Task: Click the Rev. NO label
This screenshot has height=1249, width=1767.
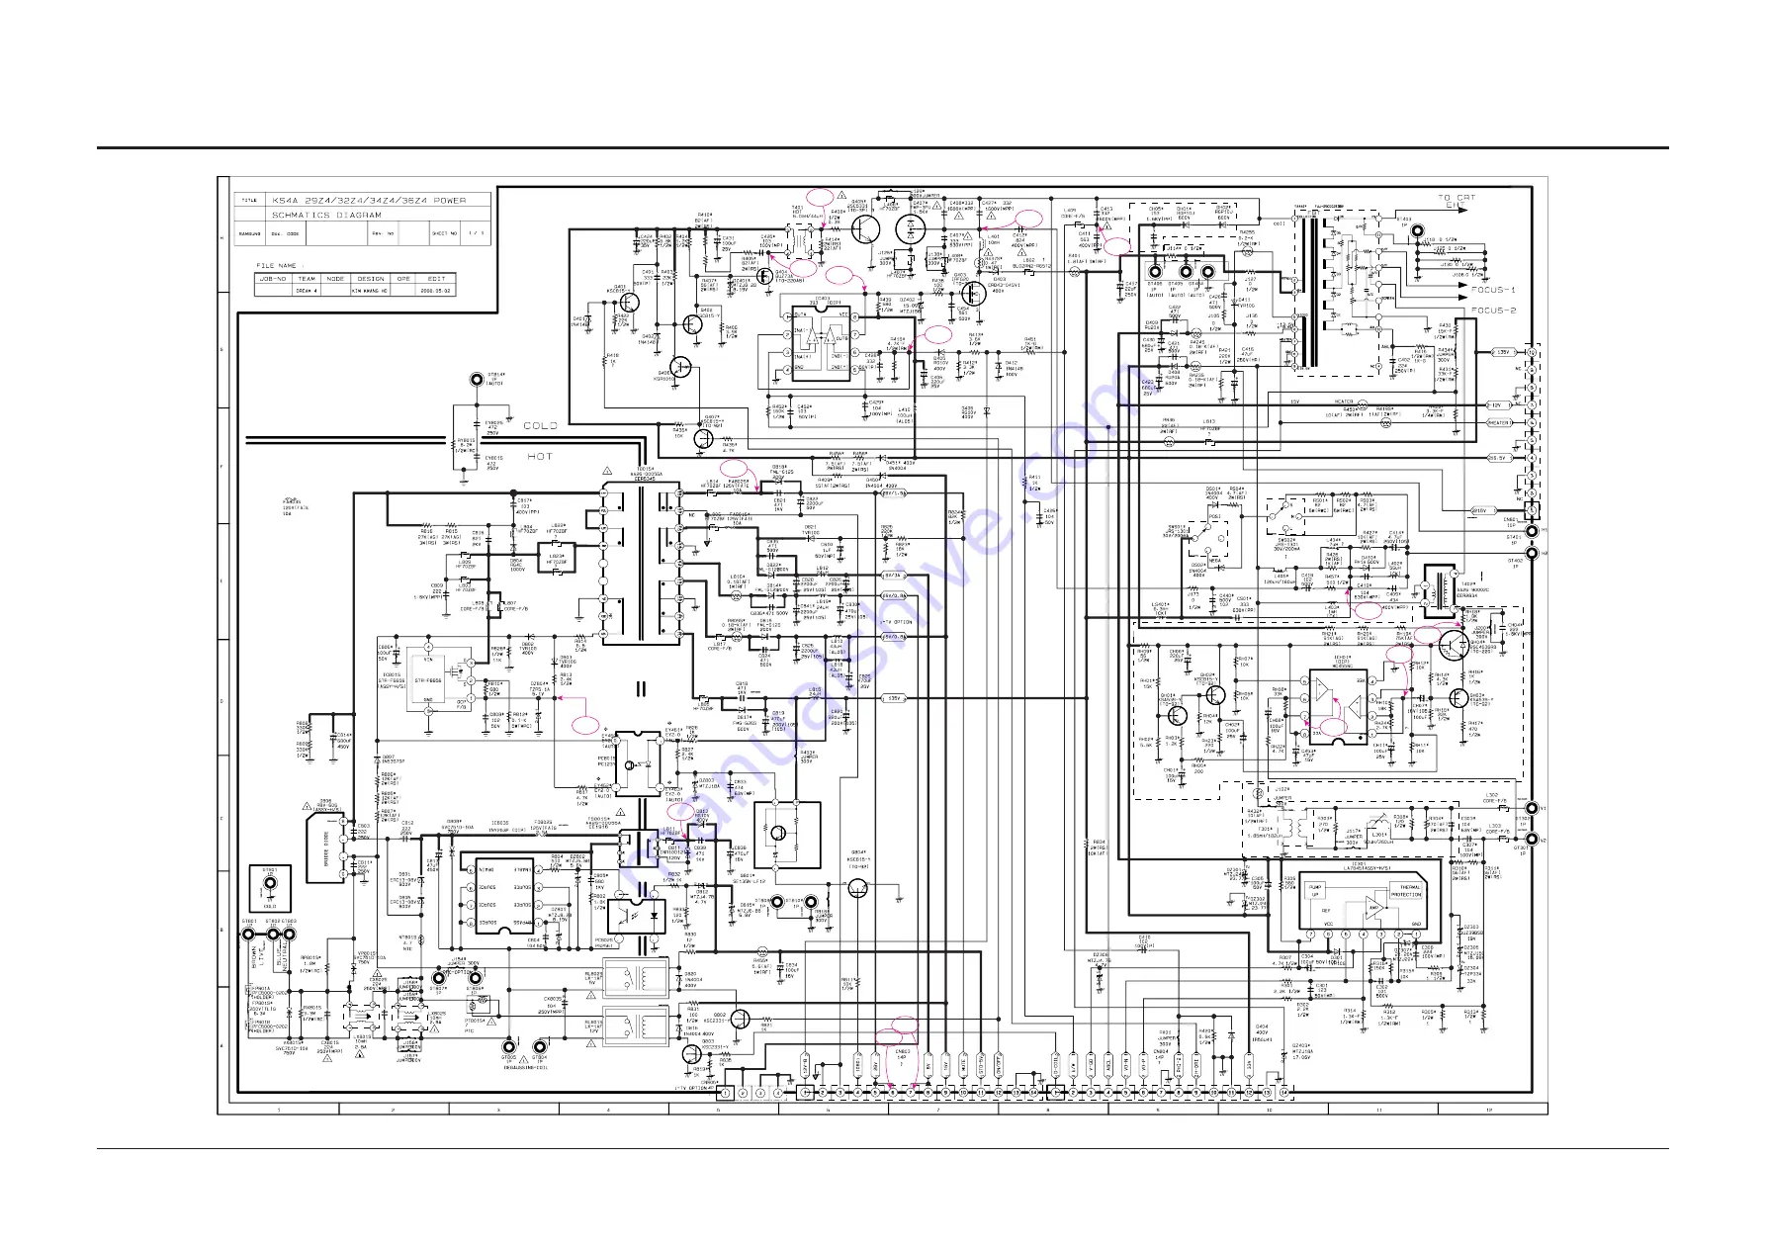Action: click(383, 234)
